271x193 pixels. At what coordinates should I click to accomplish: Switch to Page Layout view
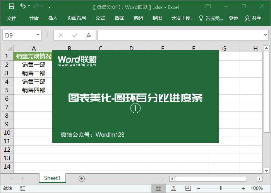coord(172,188)
